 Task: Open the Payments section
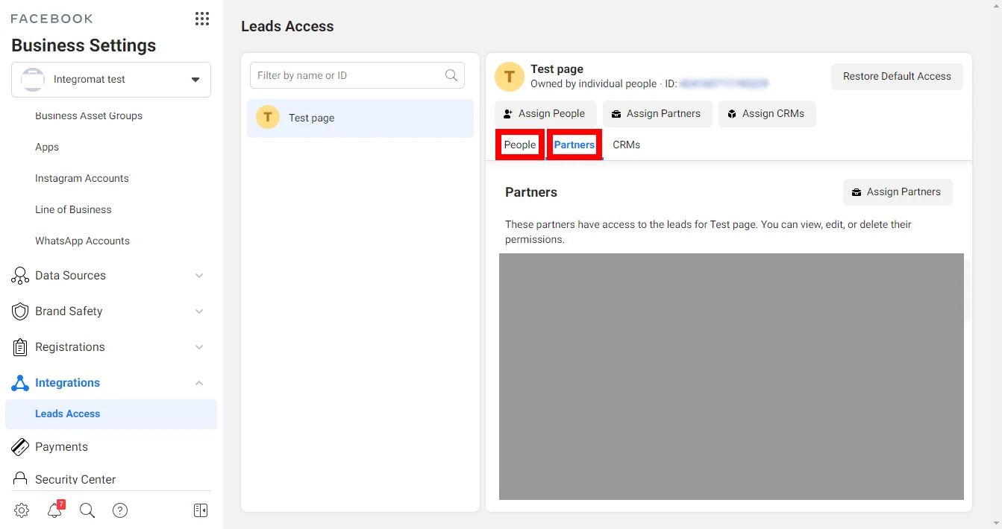click(x=61, y=447)
